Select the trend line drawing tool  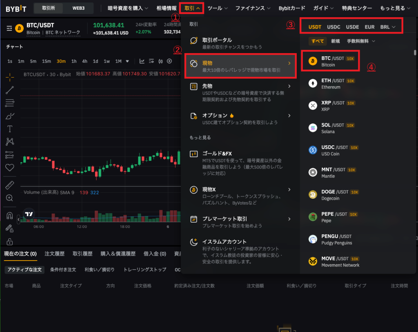tap(10, 90)
